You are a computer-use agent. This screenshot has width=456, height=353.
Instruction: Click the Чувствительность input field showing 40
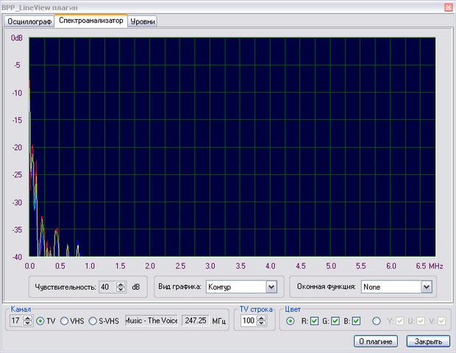107,287
